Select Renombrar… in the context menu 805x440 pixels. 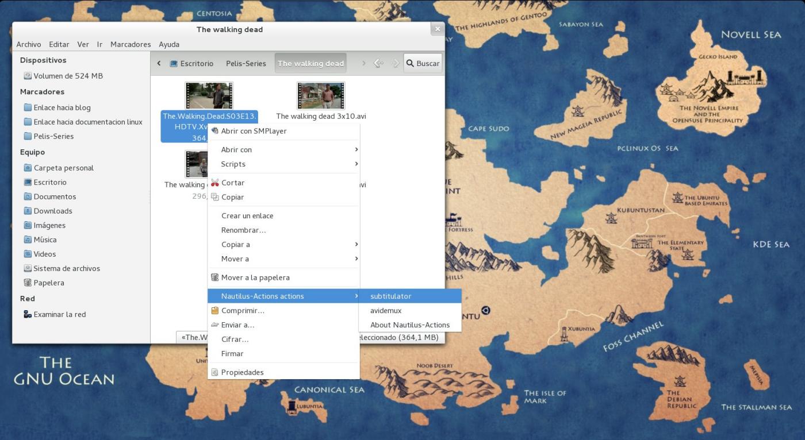(x=283, y=230)
